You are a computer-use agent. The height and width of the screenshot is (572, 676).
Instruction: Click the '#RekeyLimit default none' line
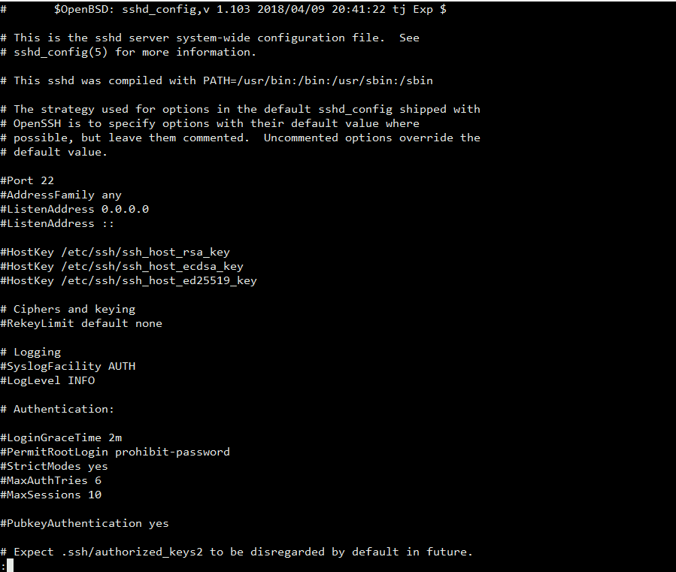click(81, 323)
